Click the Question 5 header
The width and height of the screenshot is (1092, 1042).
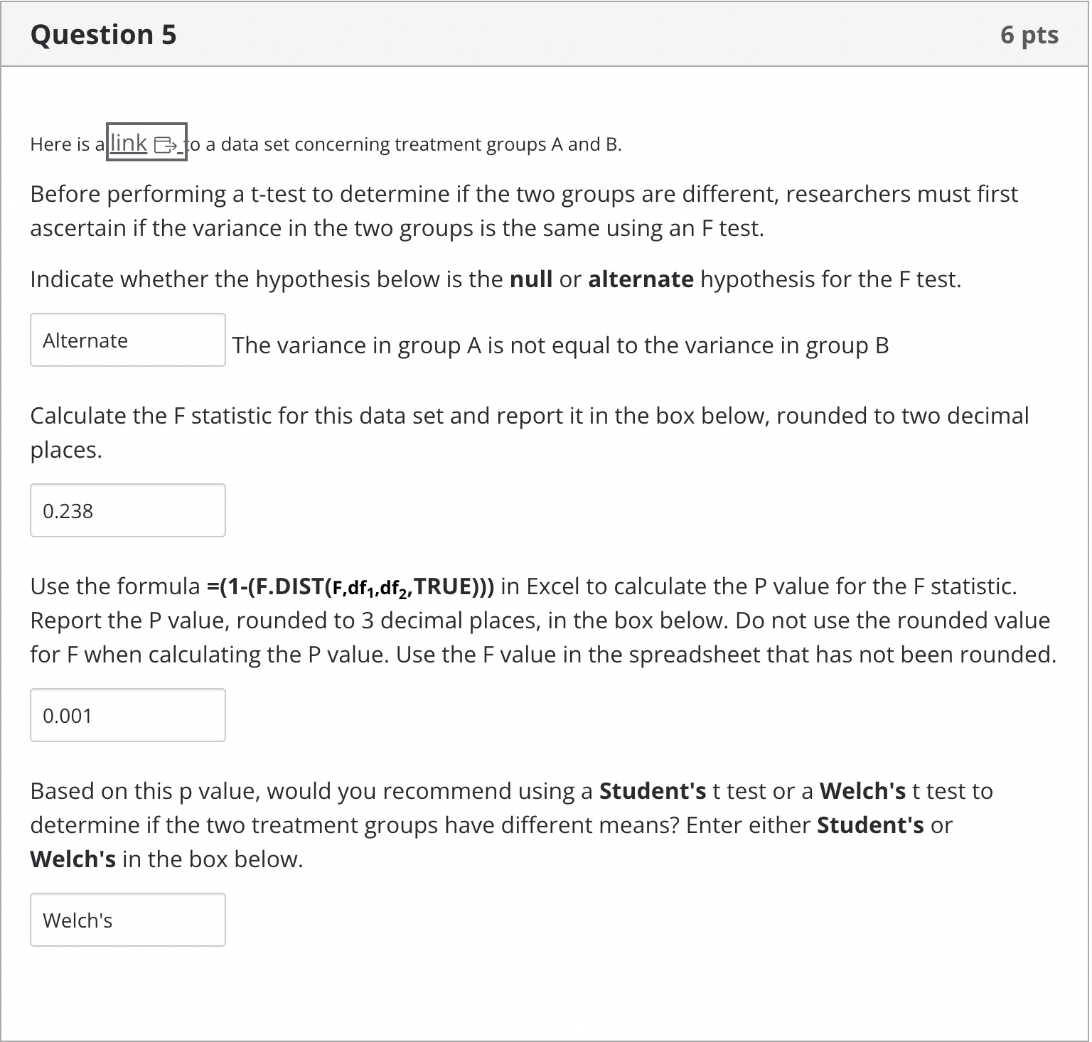[104, 33]
